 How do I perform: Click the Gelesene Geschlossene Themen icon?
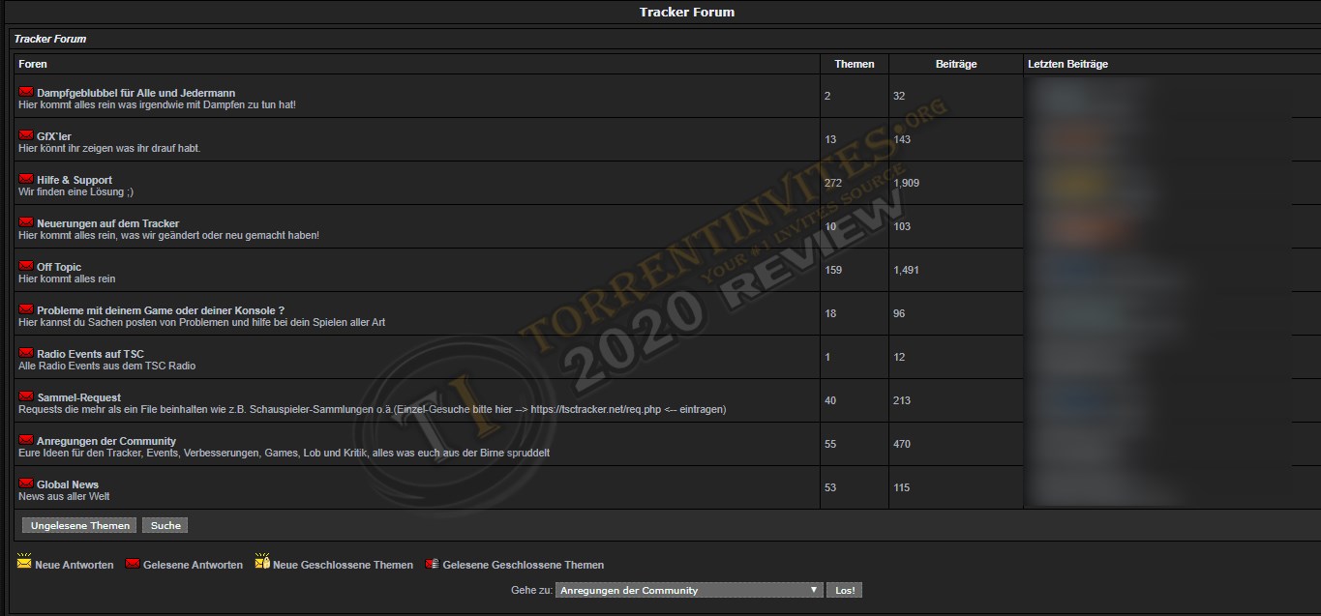(x=432, y=564)
